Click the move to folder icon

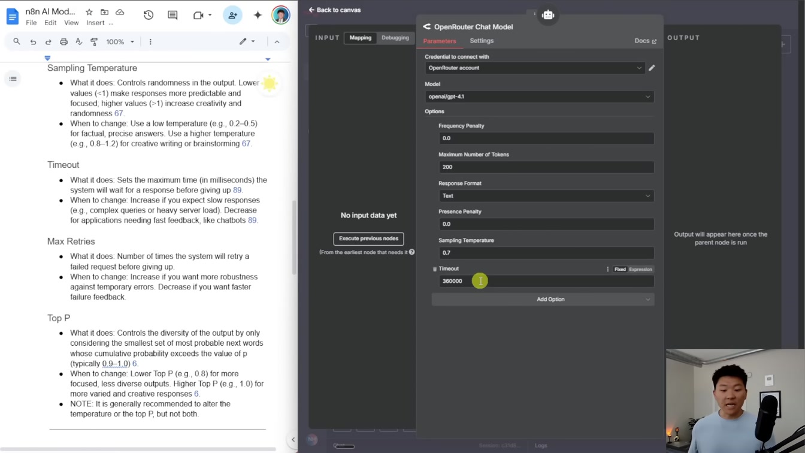(104, 12)
